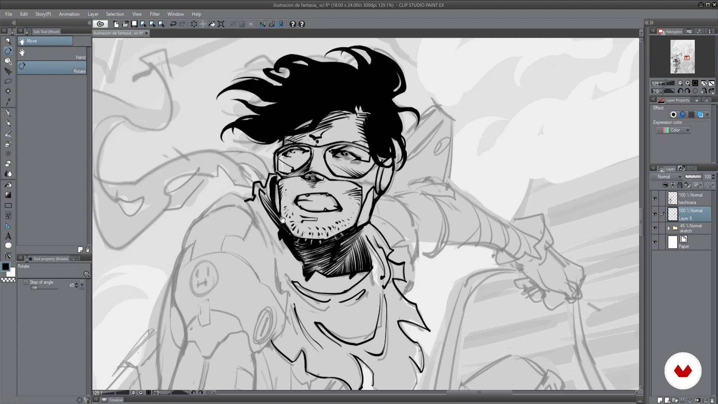Screen dimensions: 718x404
Task: Hide the sketch folder layer
Action: [654, 228]
